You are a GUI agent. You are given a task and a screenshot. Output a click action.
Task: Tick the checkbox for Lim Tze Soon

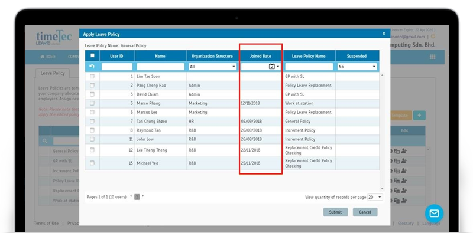[x=92, y=77]
